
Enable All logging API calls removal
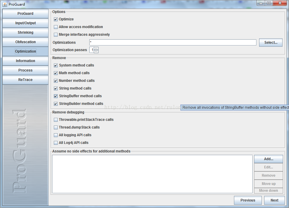56,135
